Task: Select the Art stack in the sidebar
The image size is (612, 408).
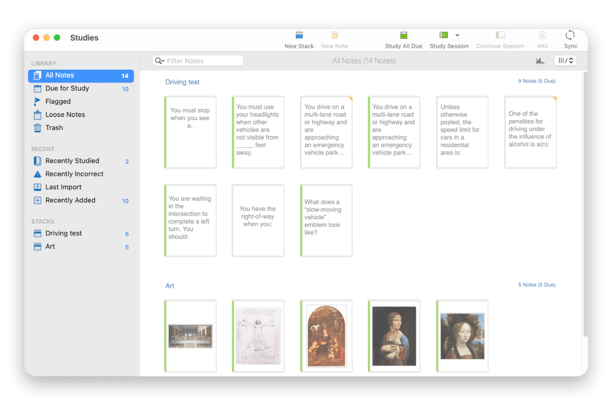Action: 50,246
